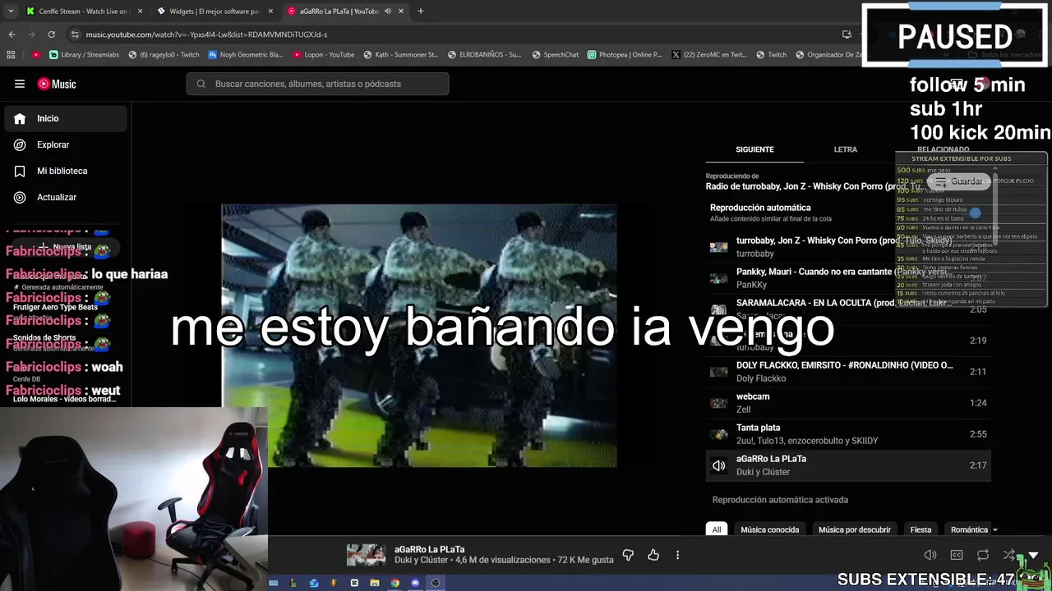Play SARAMALACARA EN LA OCULTA track
Image resolution: width=1052 pixels, height=591 pixels.
click(848, 309)
